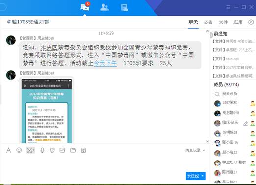Open the main menu hamburger icon
This screenshot has width=256, height=185.
[228, 7]
